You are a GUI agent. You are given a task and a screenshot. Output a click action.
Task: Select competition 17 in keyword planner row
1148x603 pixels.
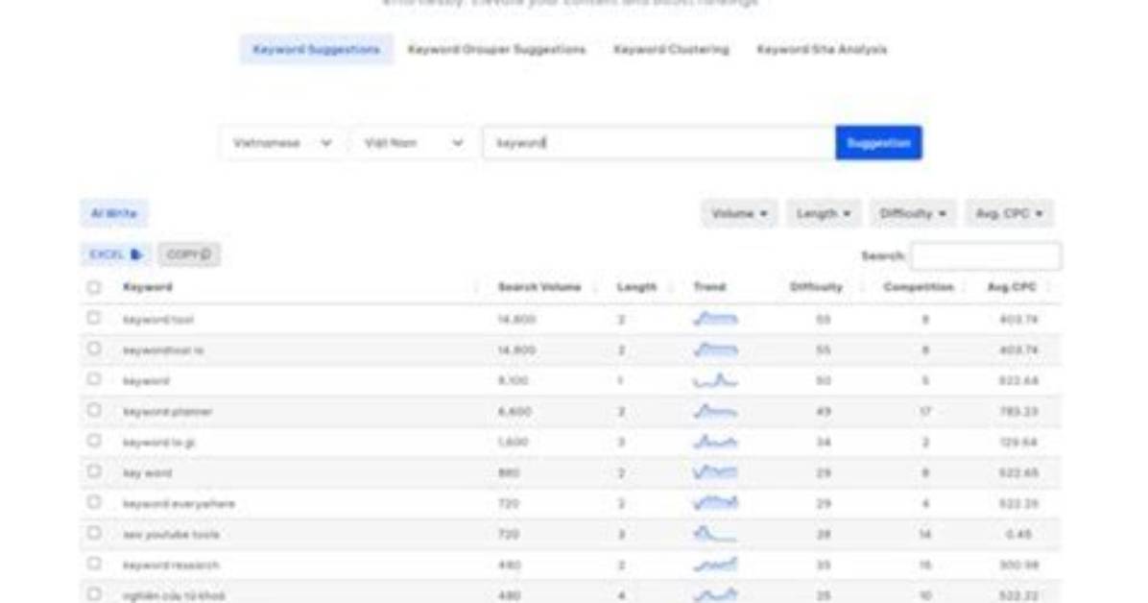pyautogui.click(x=925, y=412)
